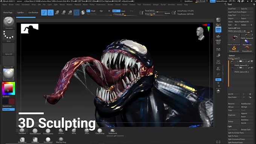Open the Home Page tab
The image size is (256, 144).
8,12
